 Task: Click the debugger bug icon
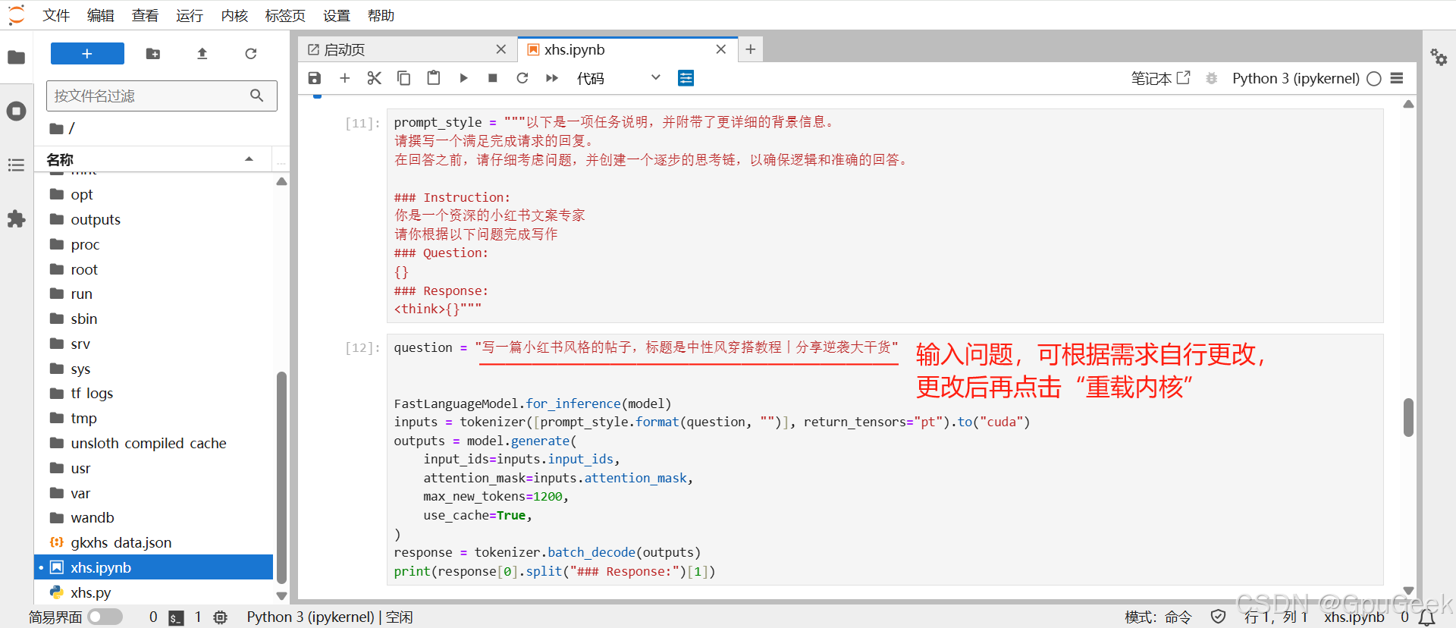pyautogui.click(x=1212, y=78)
